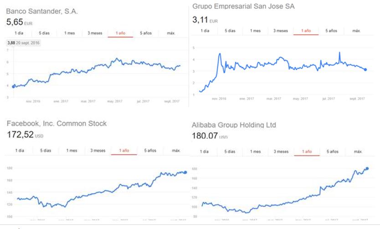The image size is (380, 229).
Task: Click '1 año' tab on Grupo San Jose chart
Action: click(x=306, y=31)
